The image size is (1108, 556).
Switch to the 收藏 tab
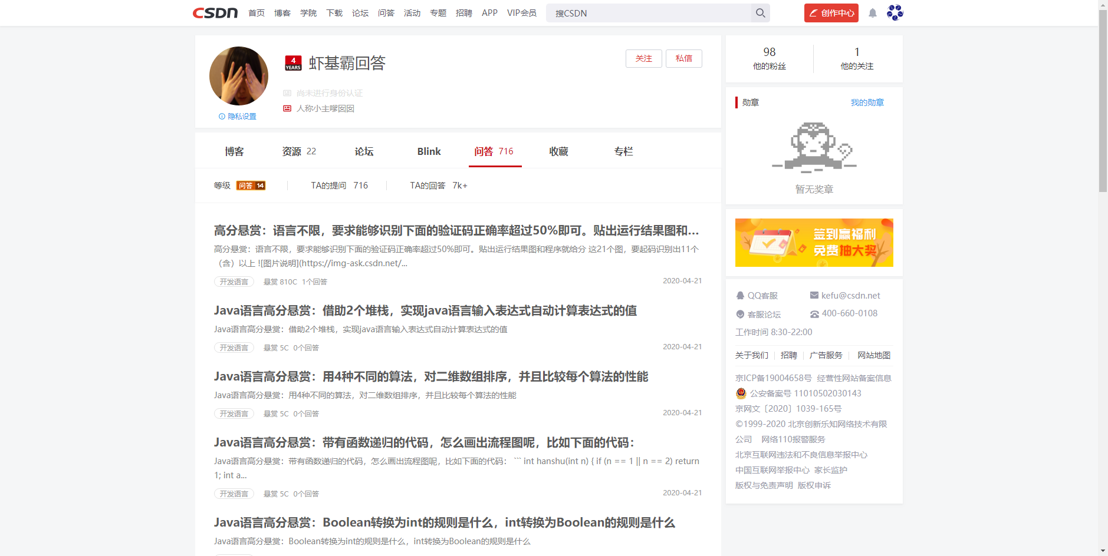coord(558,151)
